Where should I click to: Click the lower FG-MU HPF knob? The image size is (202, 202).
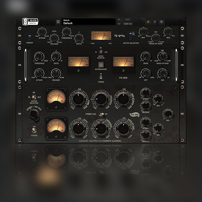coord(158,129)
